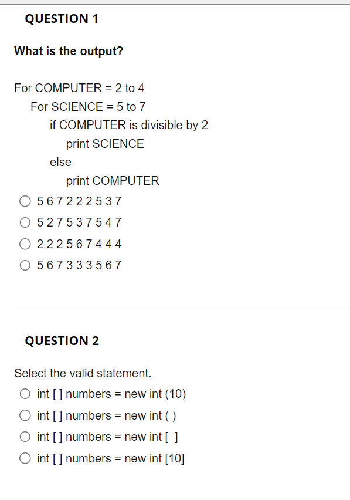
Task: Choose "int [] numbers = new int ( )"
Action: [x=25, y=415]
